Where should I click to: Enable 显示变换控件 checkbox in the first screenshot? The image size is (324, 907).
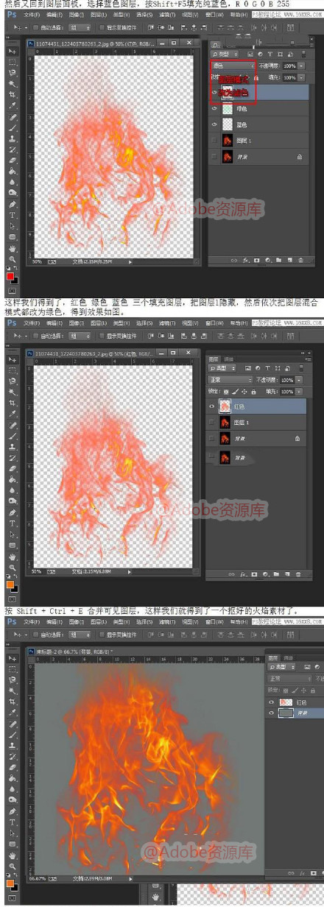[102, 27]
